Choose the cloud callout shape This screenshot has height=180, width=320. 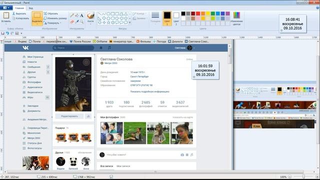point(126,22)
